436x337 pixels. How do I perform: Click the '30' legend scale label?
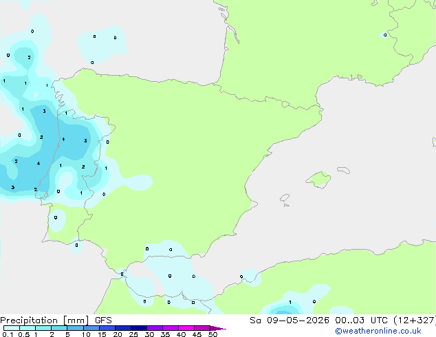(x=149, y=334)
